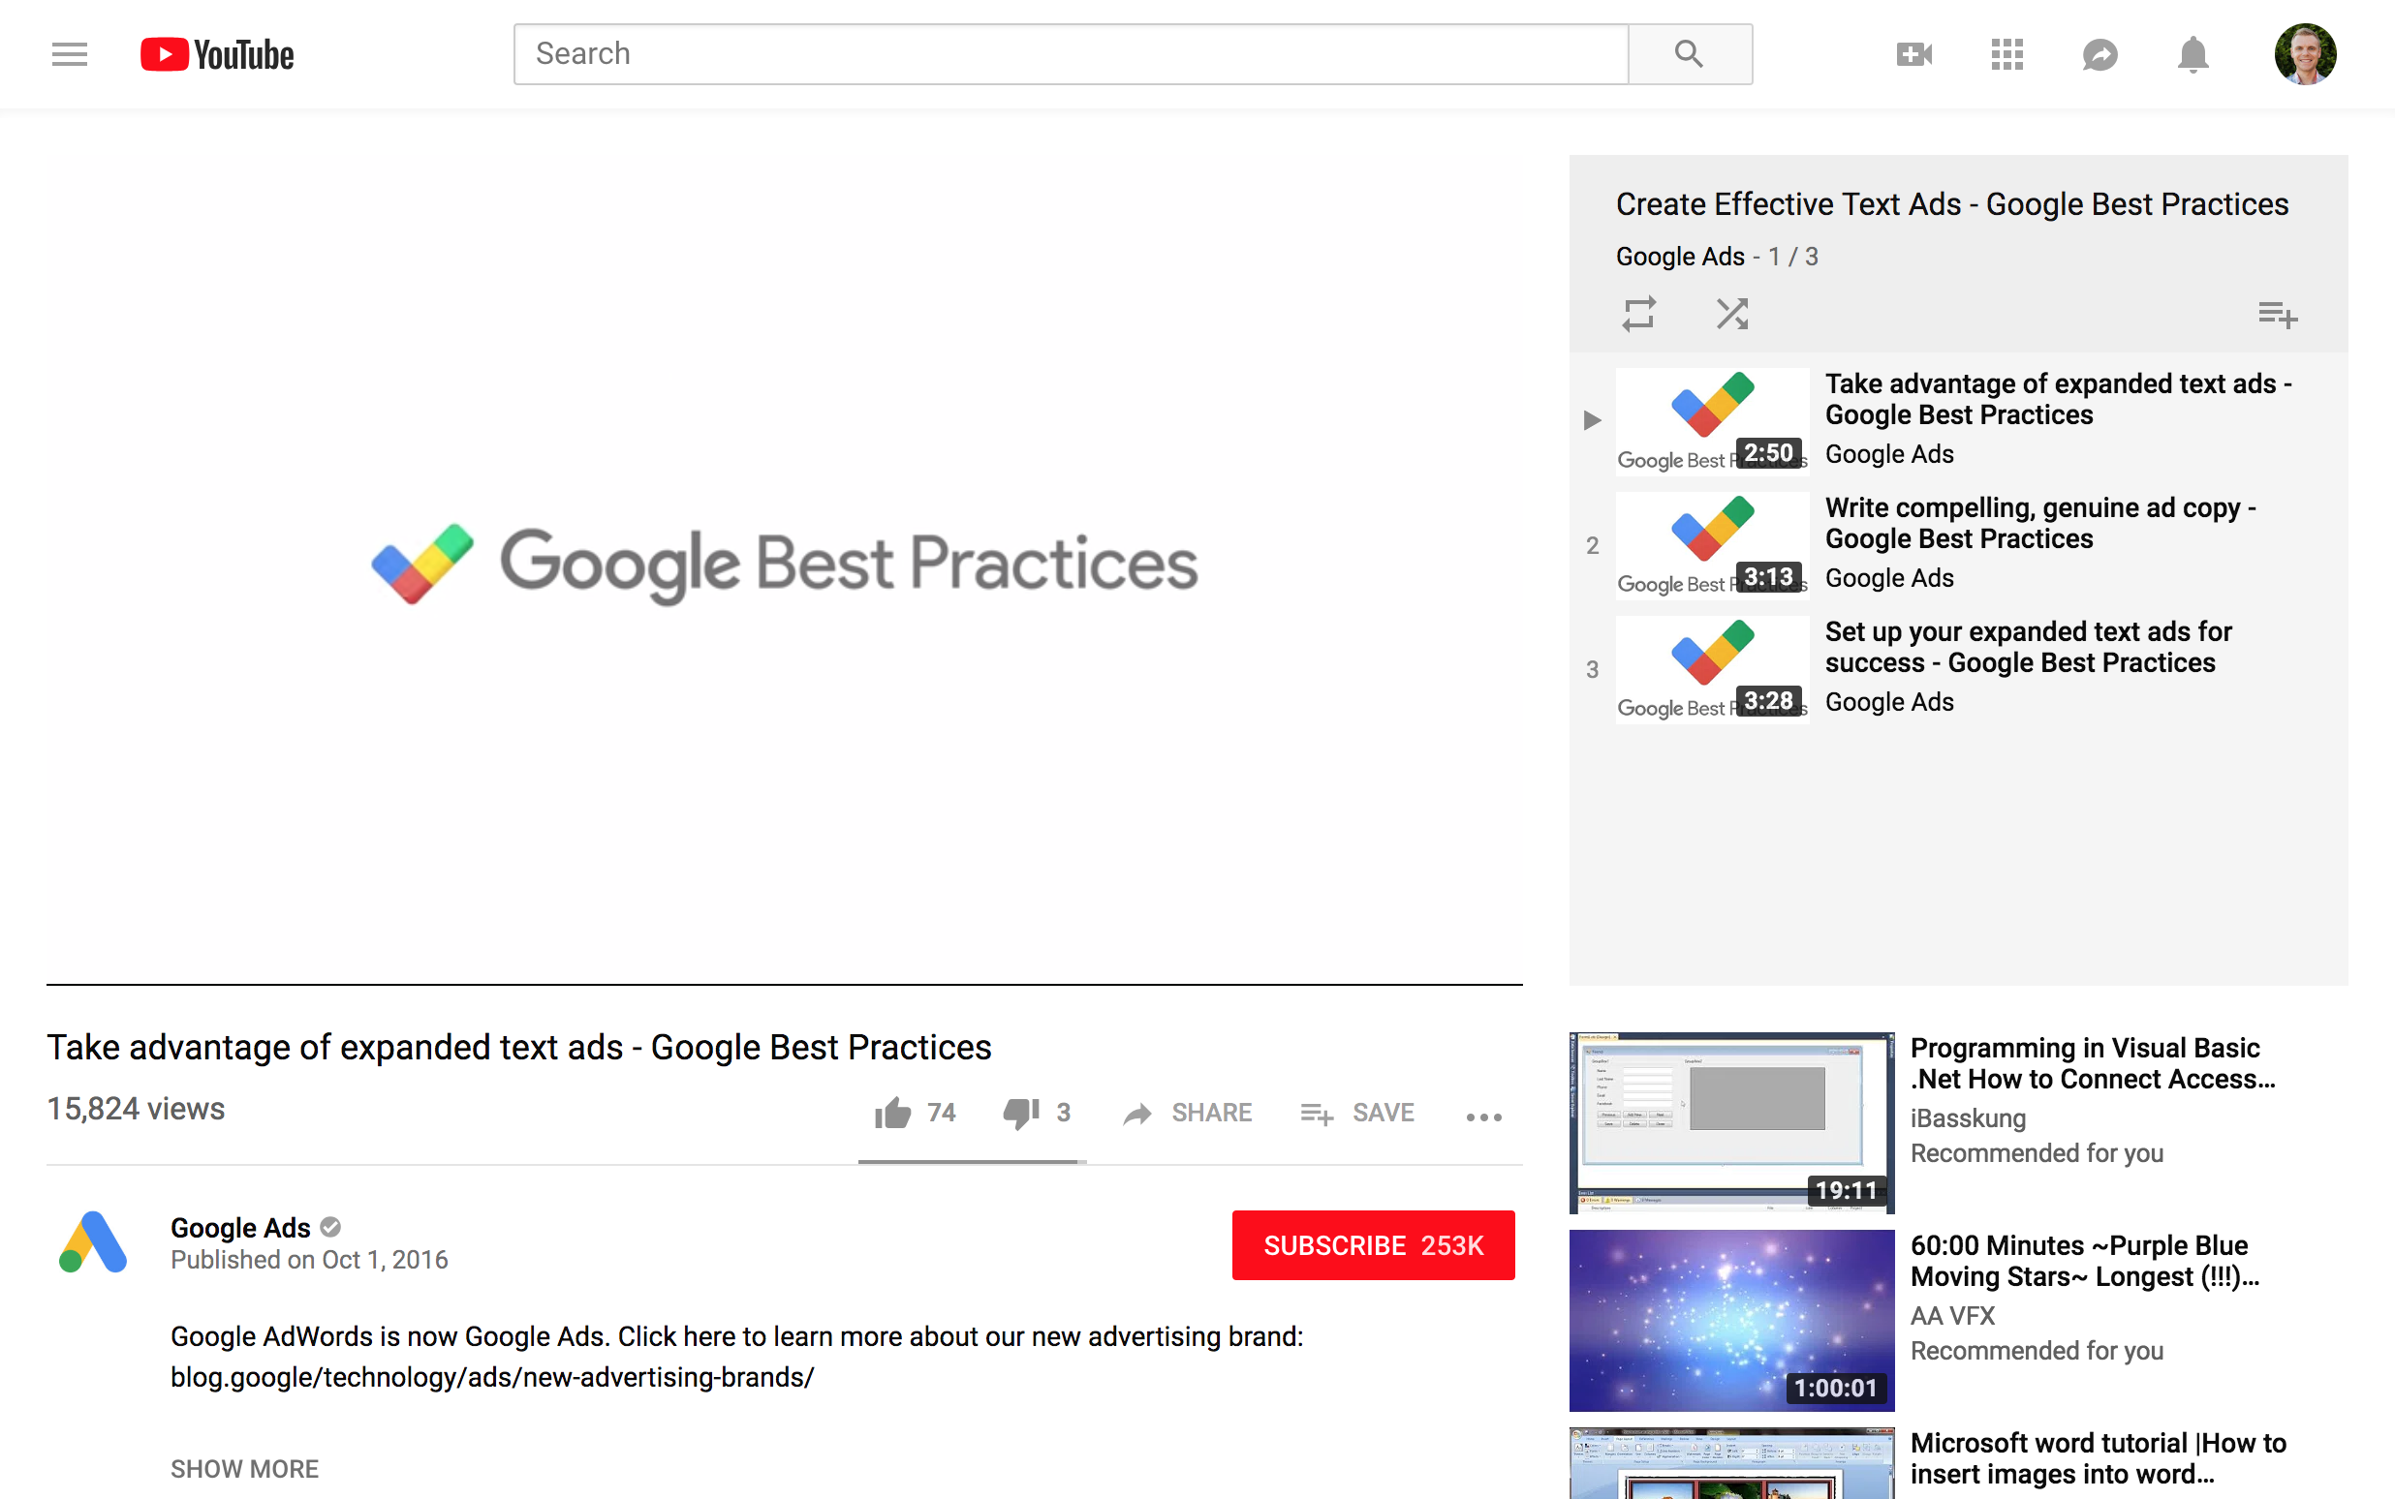Enable shuffle for the playlist

1731,314
